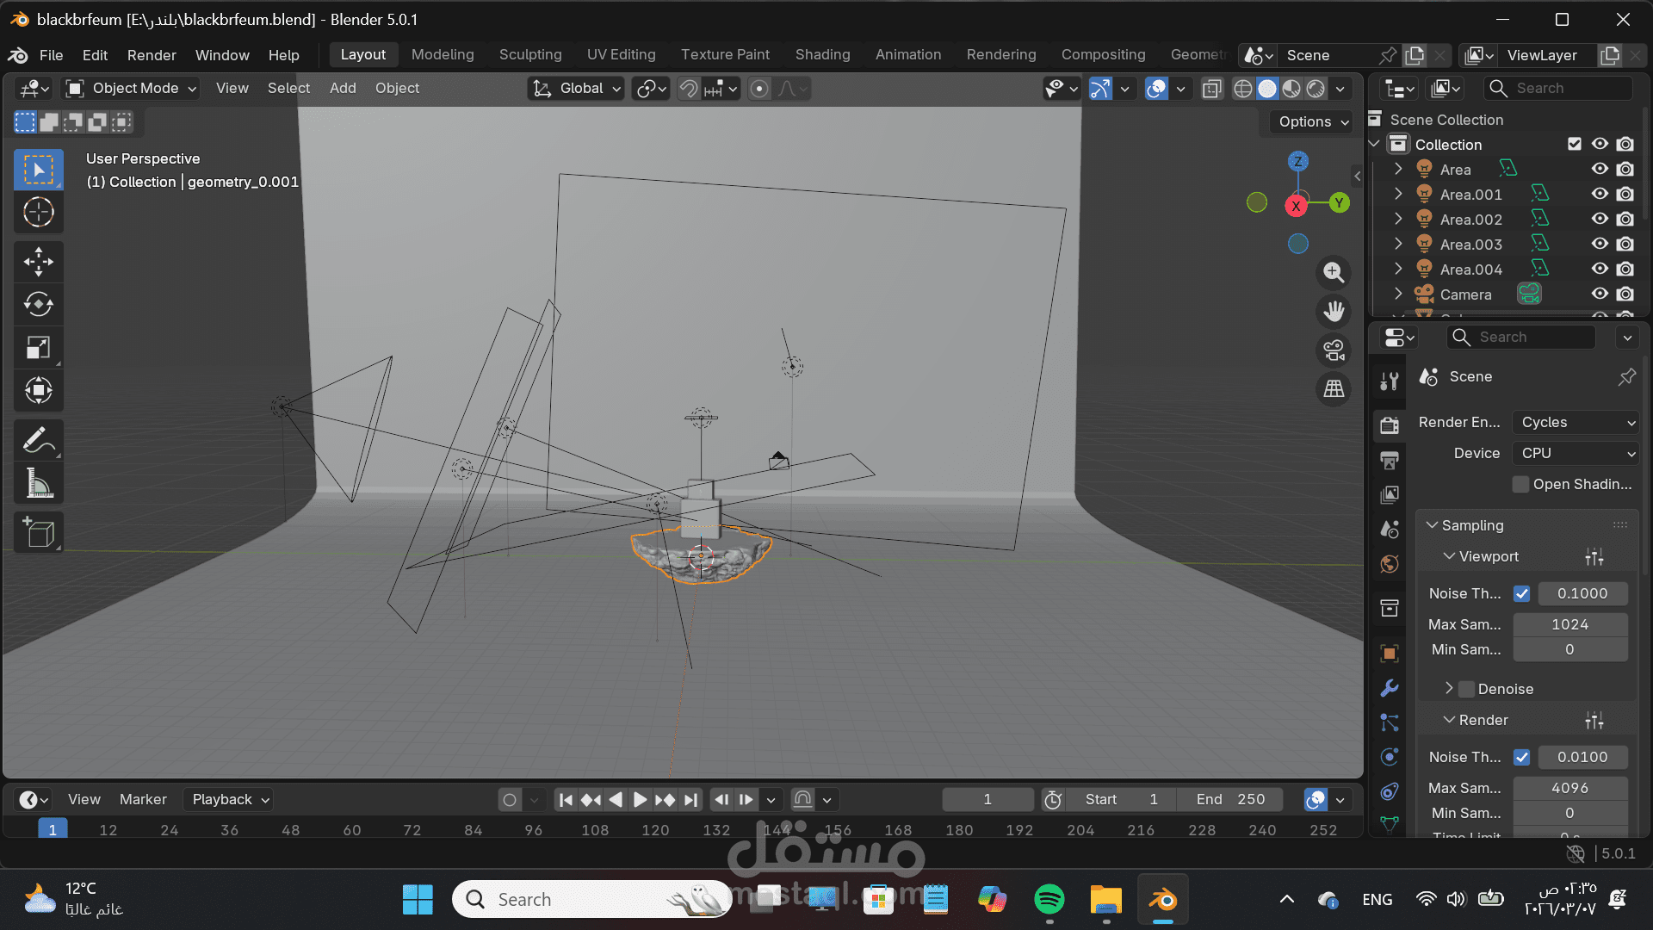Launch Spotify from the taskbar
Image resolution: width=1653 pixels, height=930 pixels.
tap(1049, 900)
